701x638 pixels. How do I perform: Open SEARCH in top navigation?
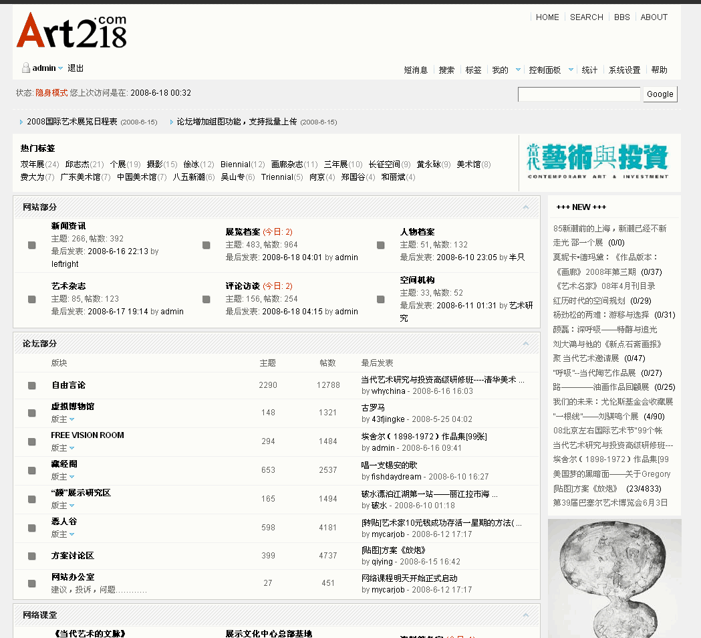click(587, 17)
